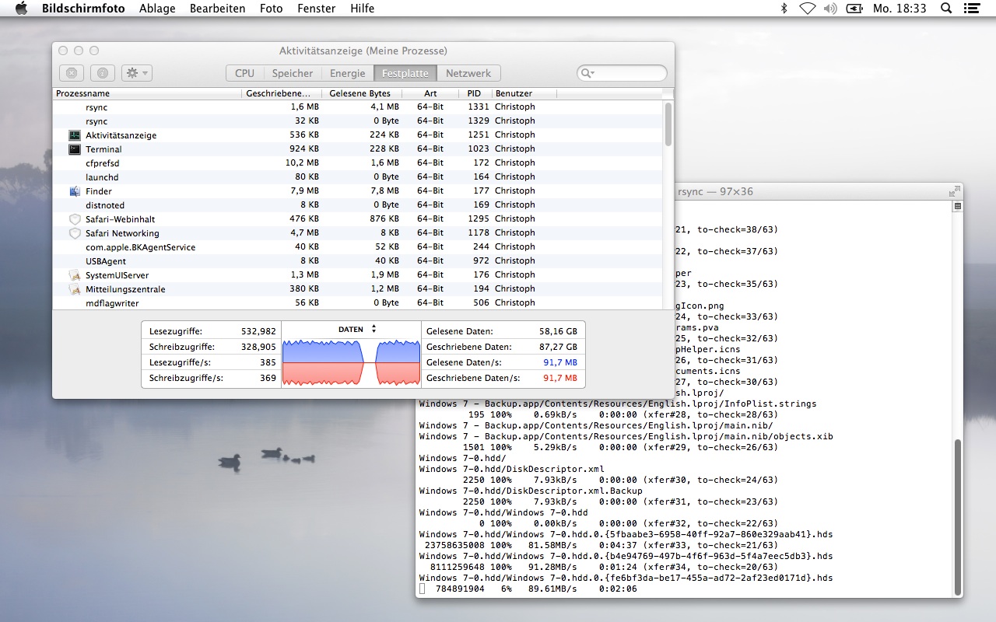Viewport: 996px width, 622px height.
Task: Click the battery status icon
Action: coord(854,9)
